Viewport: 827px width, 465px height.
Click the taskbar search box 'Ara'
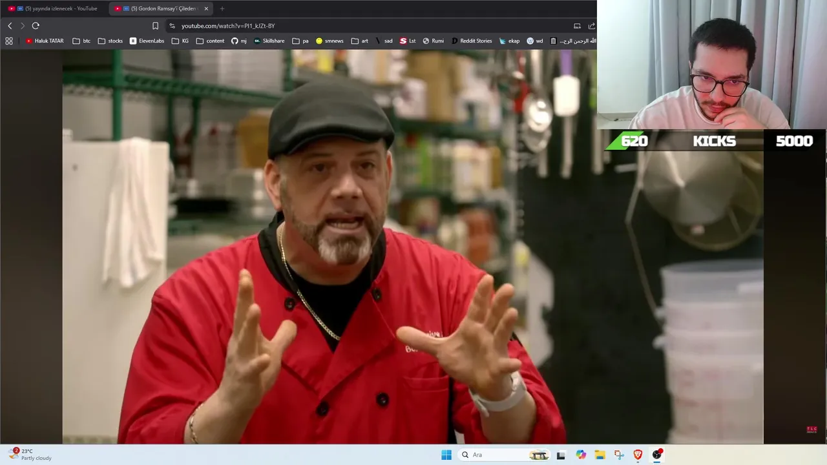505,455
